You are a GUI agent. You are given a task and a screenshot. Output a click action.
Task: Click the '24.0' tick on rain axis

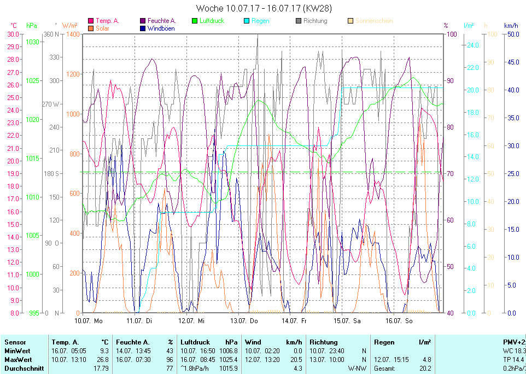click(x=472, y=45)
